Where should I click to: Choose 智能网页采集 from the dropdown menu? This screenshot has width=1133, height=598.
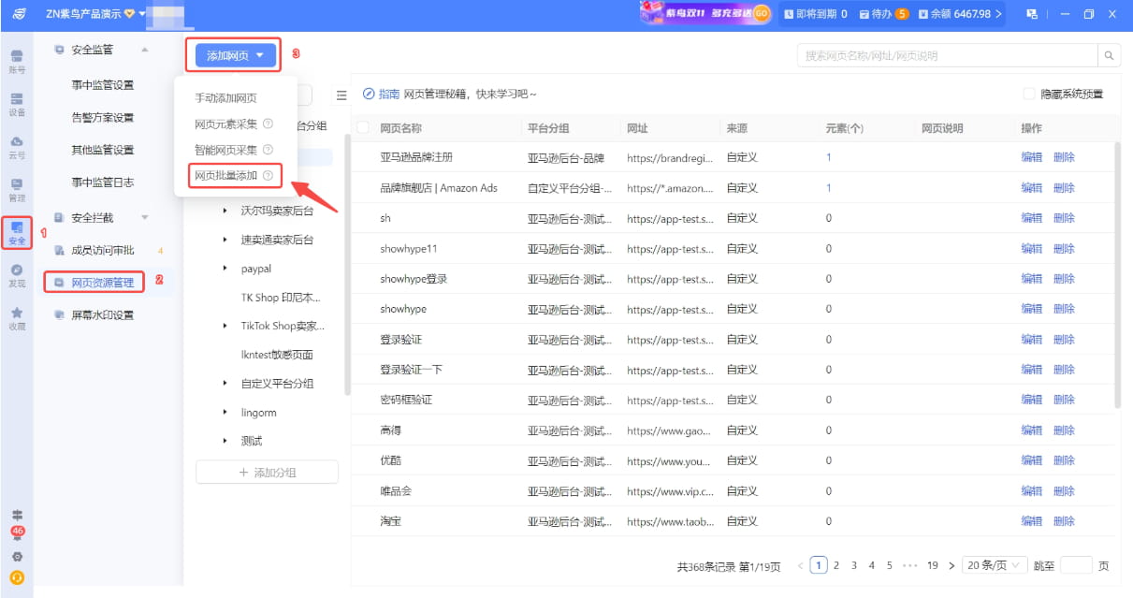[x=225, y=150]
